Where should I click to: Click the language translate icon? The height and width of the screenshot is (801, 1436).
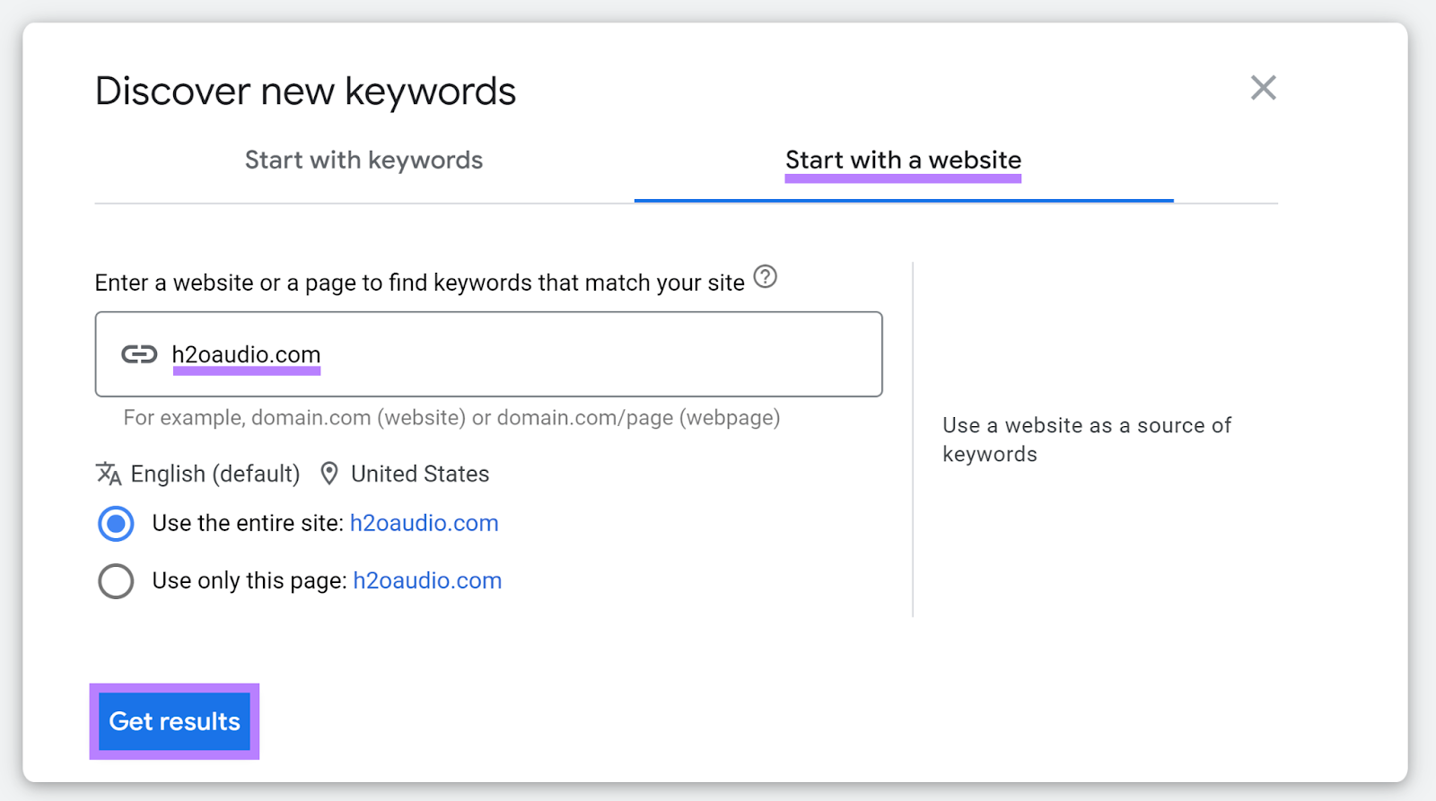click(x=109, y=474)
